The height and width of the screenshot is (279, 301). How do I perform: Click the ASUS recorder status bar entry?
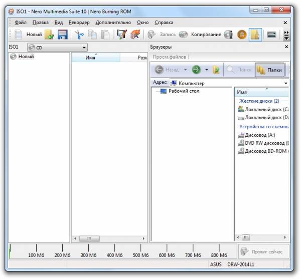click(216, 264)
